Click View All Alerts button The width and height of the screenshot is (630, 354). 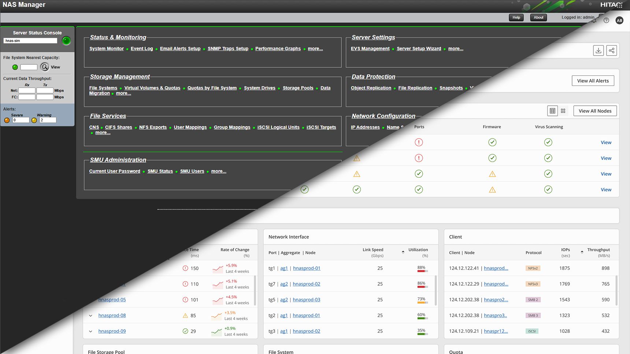pyautogui.click(x=593, y=81)
